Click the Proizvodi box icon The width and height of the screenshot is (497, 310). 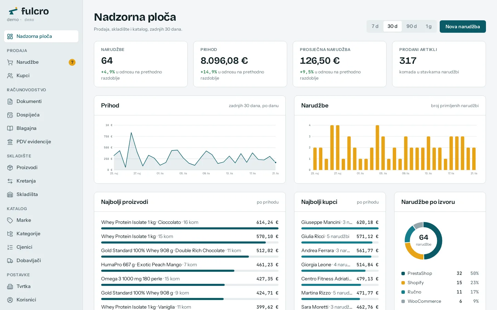pyautogui.click(x=10, y=168)
